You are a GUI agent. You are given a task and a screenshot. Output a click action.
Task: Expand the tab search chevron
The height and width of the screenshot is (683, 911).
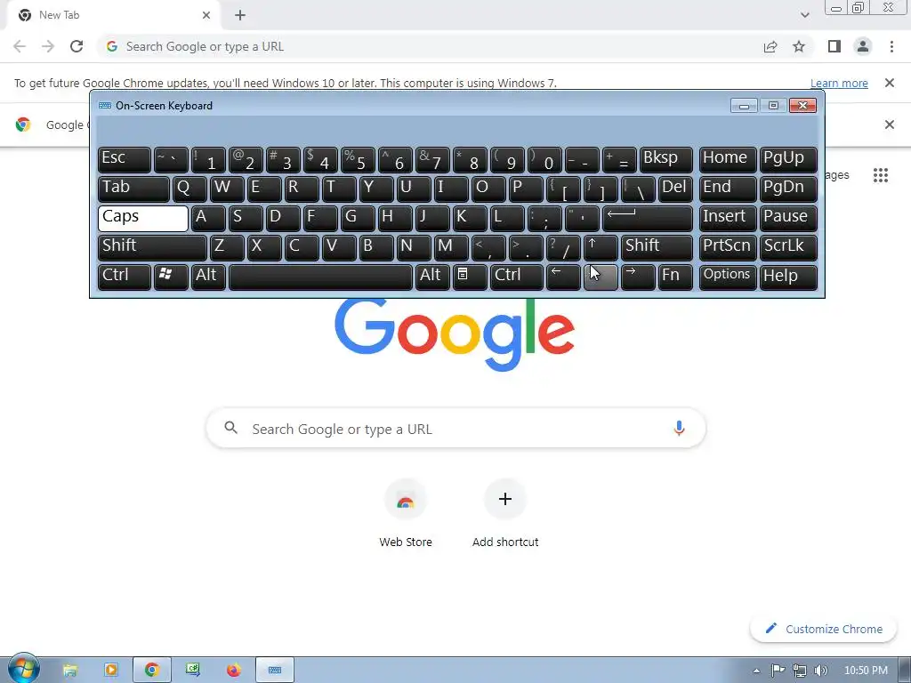[x=804, y=15]
